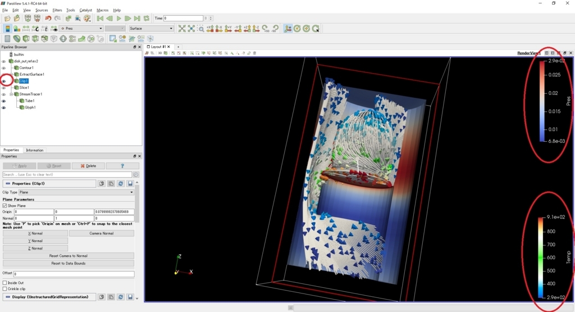Open the Filters menu
This screenshot has height=312, width=575.
point(57,10)
